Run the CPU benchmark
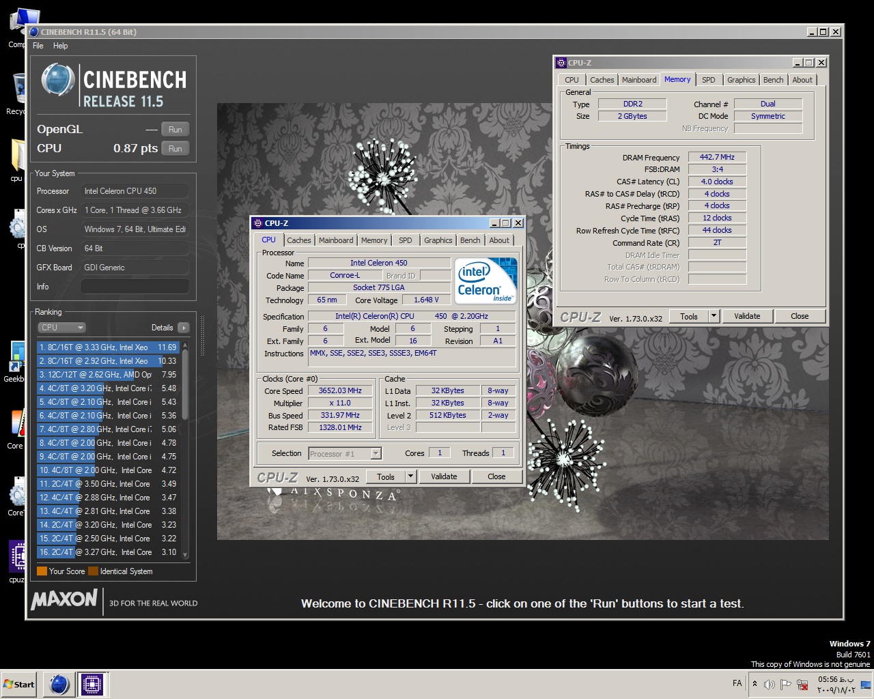Image resolution: width=874 pixels, height=699 pixels. point(175,149)
